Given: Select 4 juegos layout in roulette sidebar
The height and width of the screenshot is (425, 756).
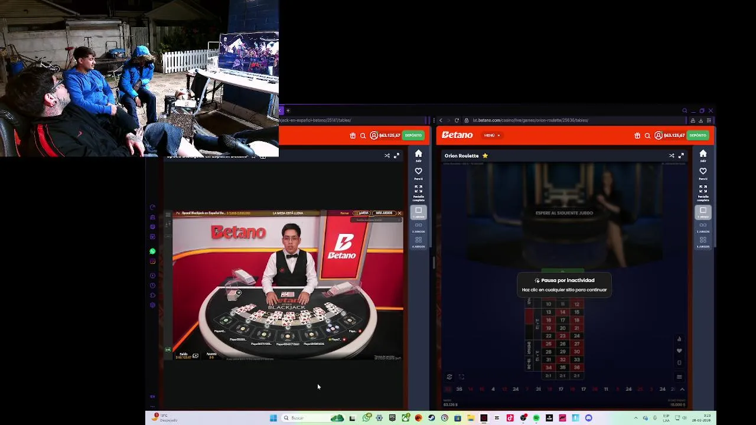Looking at the screenshot, I should [x=703, y=242].
